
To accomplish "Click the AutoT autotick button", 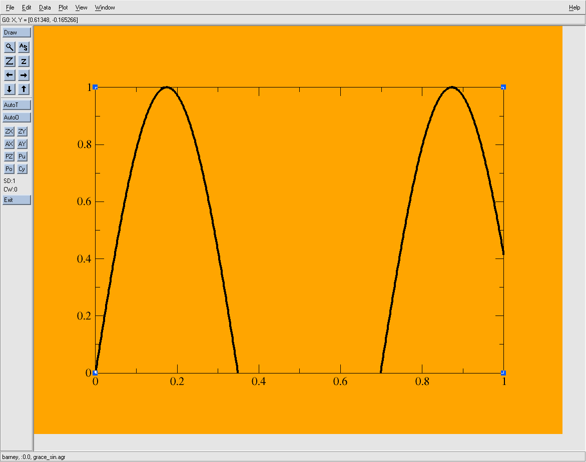I will [x=17, y=105].
